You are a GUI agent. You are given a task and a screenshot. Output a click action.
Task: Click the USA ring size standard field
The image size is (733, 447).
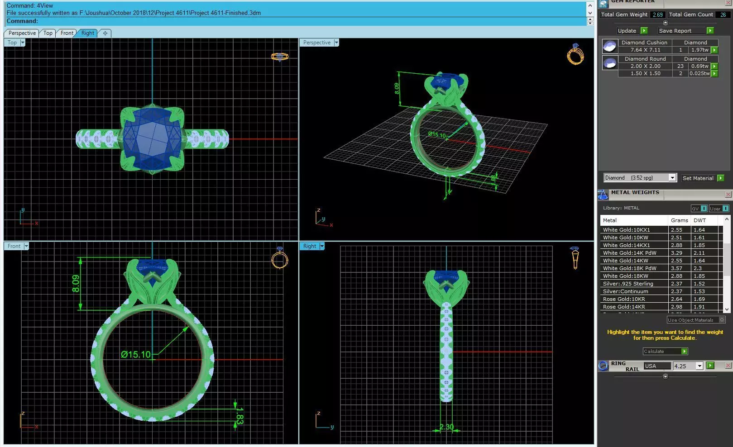click(x=657, y=366)
